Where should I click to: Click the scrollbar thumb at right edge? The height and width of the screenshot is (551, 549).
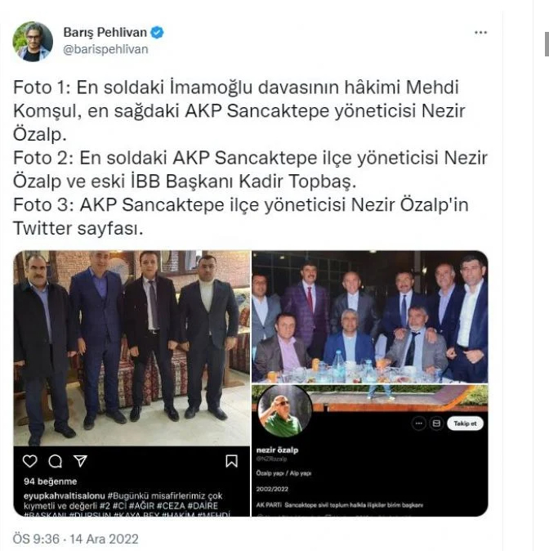[x=547, y=44]
